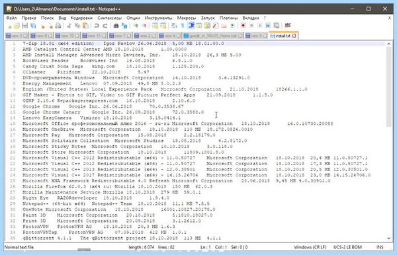Open the Вид menu

[62, 18]
